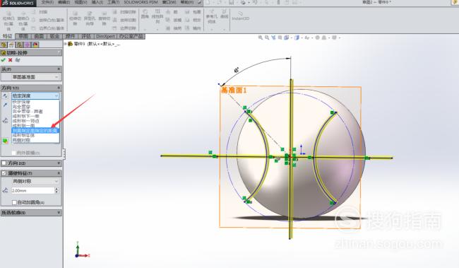The width and height of the screenshot is (459, 268).
Task: Open the Instant3D tool
Action: click(240, 16)
